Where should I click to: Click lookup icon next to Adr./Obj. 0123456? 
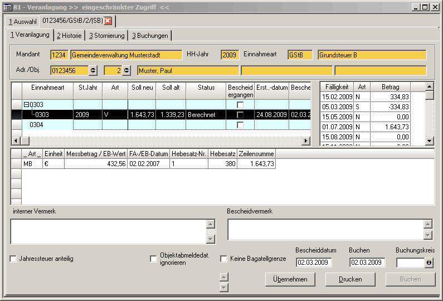click(x=93, y=70)
